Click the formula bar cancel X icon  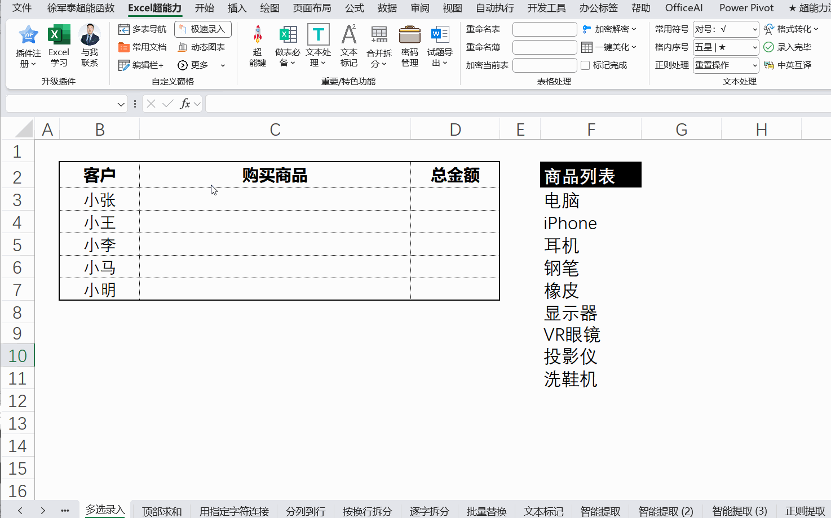coord(151,104)
